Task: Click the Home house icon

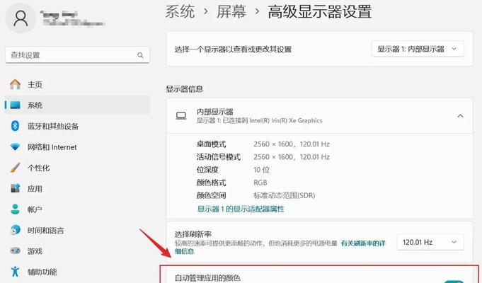Action: (15, 84)
